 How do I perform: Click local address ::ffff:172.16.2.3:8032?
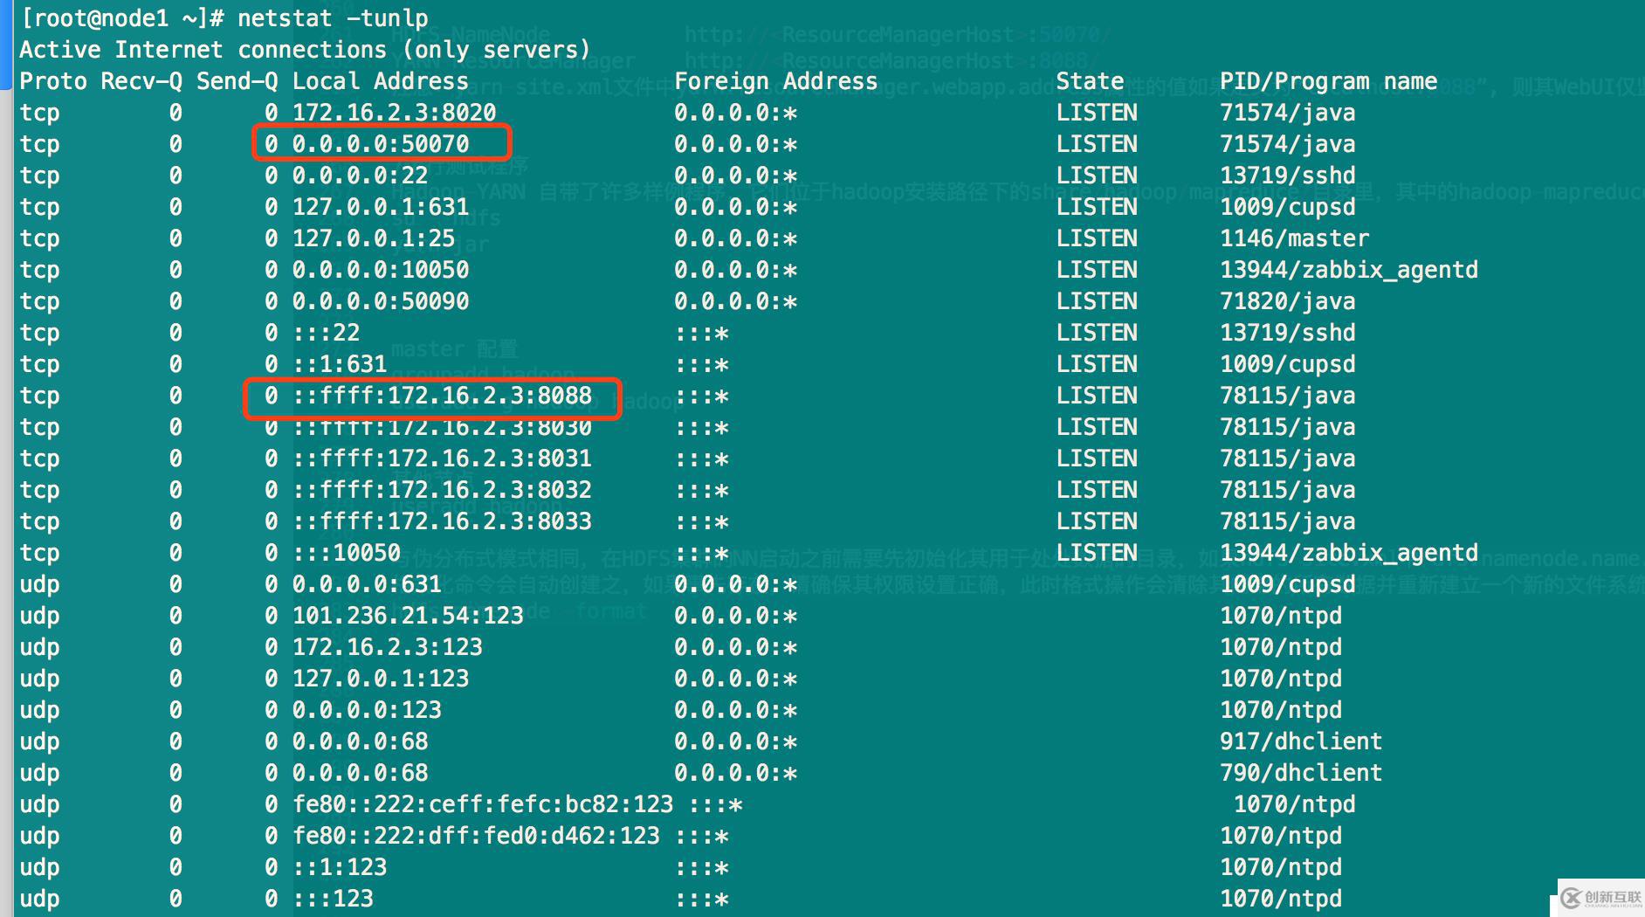[x=442, y=490]
